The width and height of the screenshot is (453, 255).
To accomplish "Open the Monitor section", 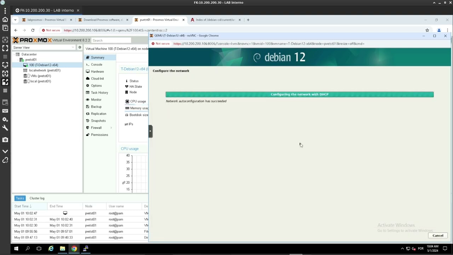I will pos(96,100).
